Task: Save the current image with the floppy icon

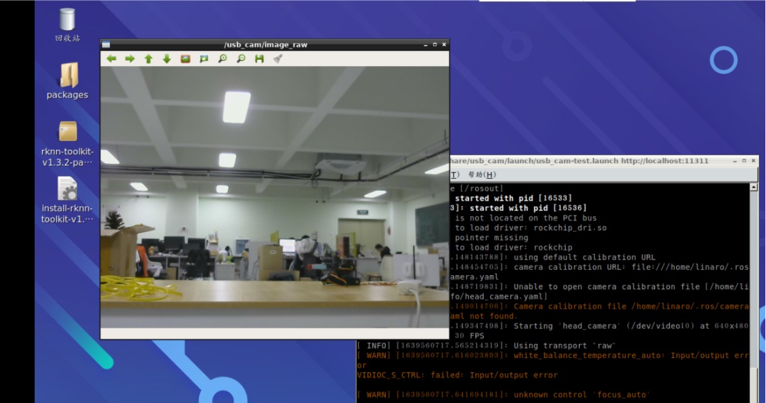Action: coord(259,58)
